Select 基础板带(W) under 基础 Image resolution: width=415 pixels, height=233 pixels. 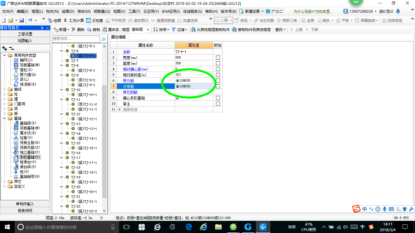(x=27, y=177)
